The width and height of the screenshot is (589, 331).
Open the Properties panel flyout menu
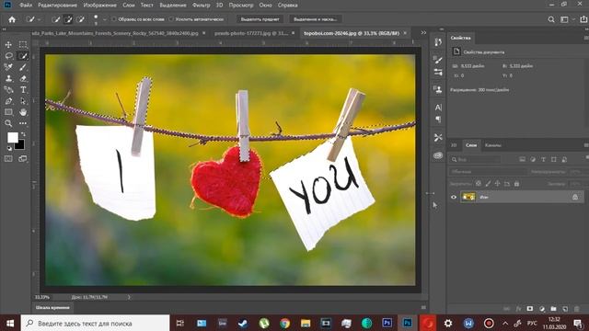point(586,38)
